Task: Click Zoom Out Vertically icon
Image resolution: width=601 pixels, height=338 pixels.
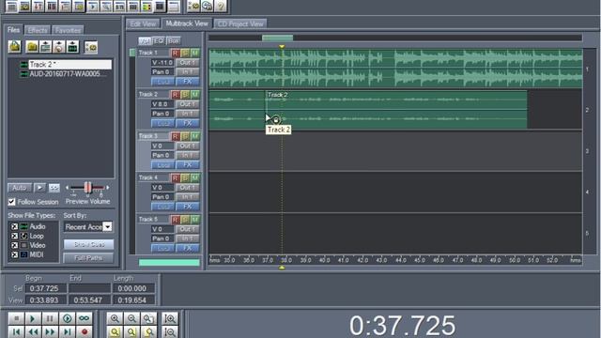Action: click(x=170, y=331)
